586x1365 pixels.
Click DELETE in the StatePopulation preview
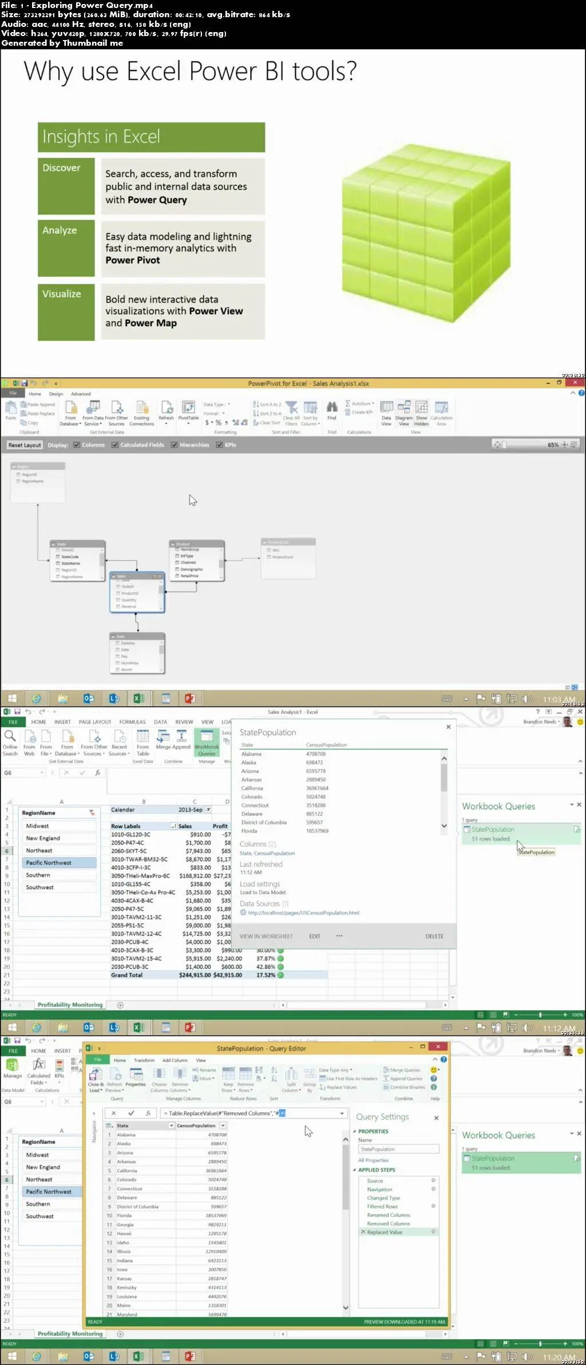(x=434, y=937)
